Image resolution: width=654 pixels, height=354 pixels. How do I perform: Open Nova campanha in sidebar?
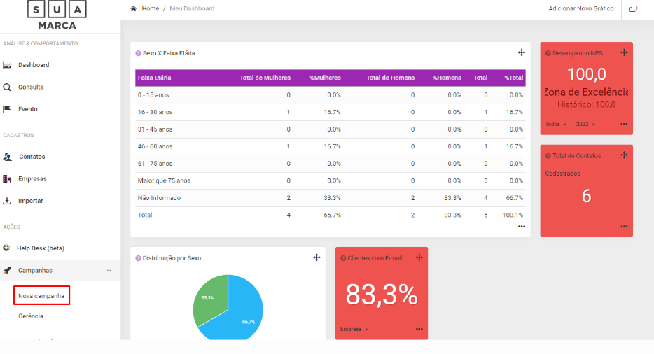tap(41, 296)
